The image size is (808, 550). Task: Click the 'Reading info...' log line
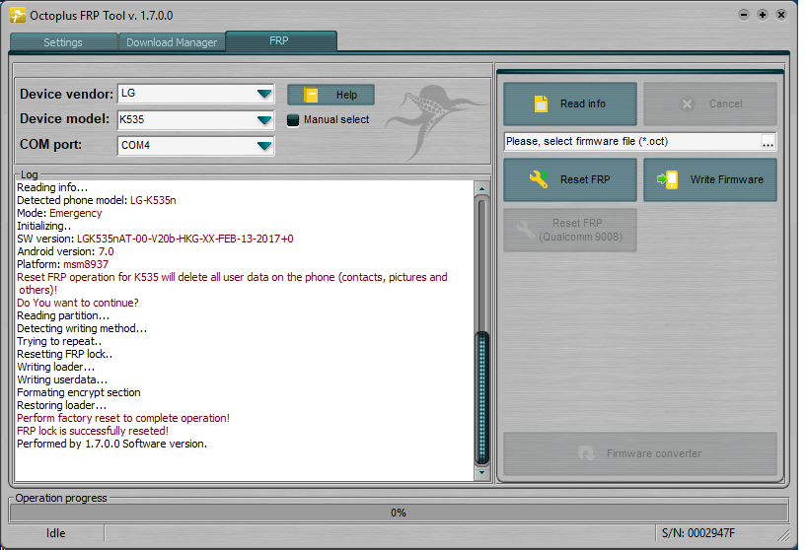(52, 187)
